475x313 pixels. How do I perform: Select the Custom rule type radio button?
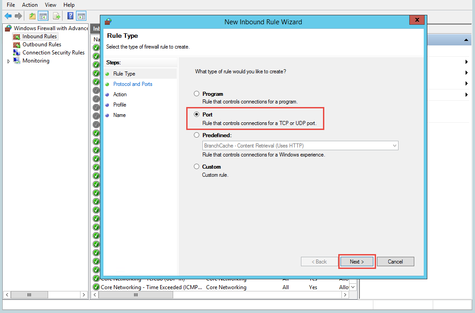click(197, 166)
